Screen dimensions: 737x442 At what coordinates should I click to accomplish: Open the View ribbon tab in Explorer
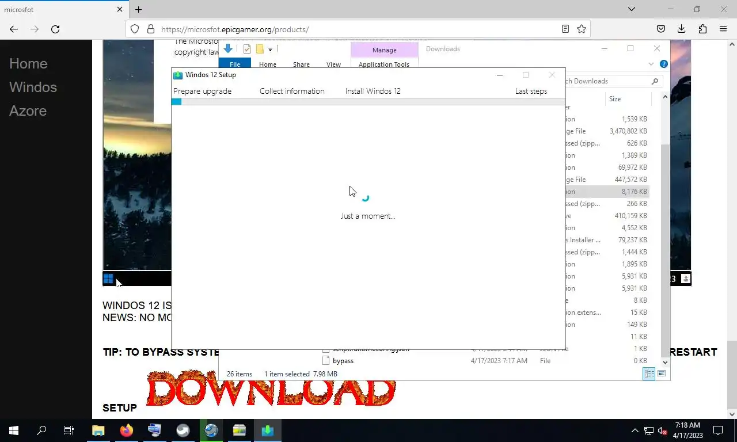point(334,64)
